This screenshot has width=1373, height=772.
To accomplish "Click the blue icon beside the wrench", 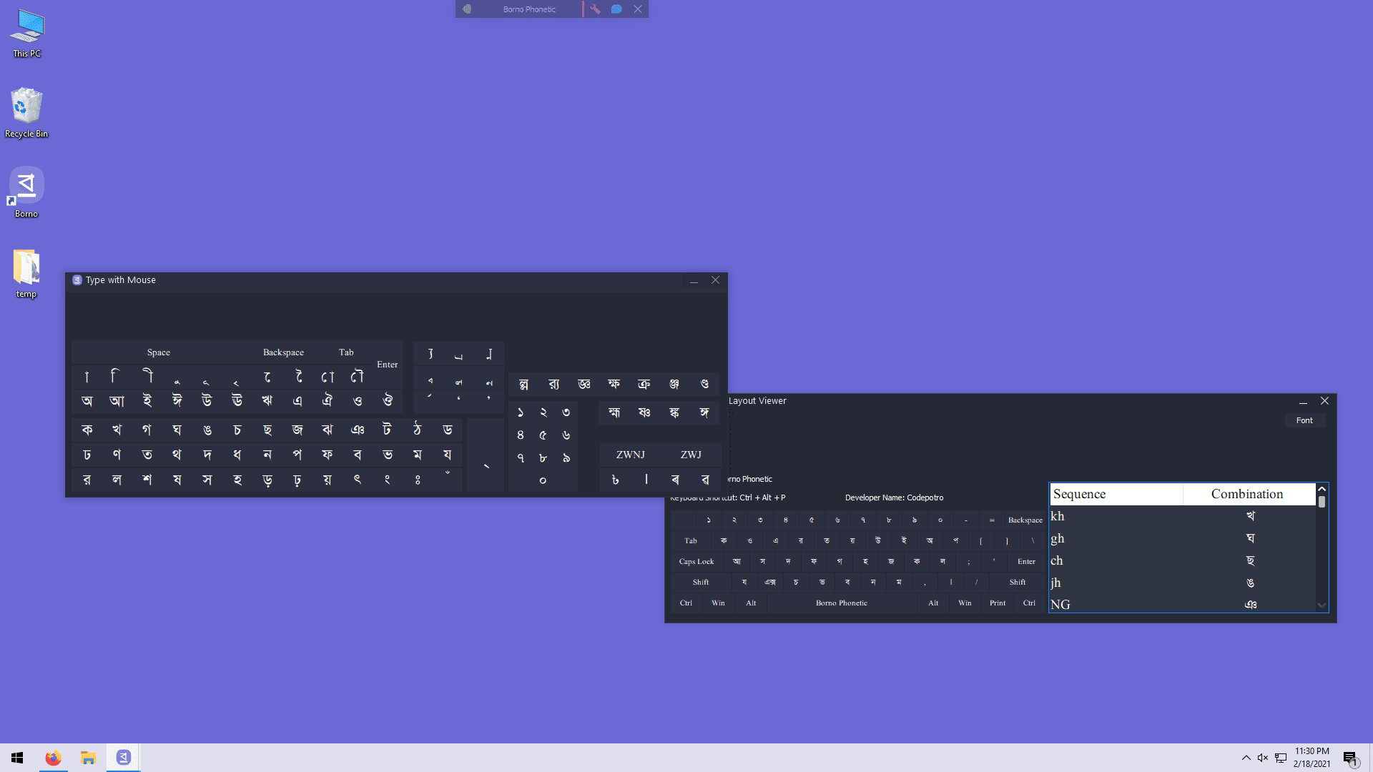I will click(616, 9).
